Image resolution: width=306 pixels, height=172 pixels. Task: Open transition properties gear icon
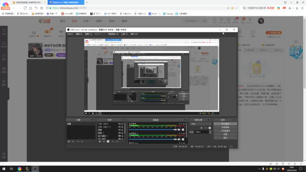pos(210,128)
